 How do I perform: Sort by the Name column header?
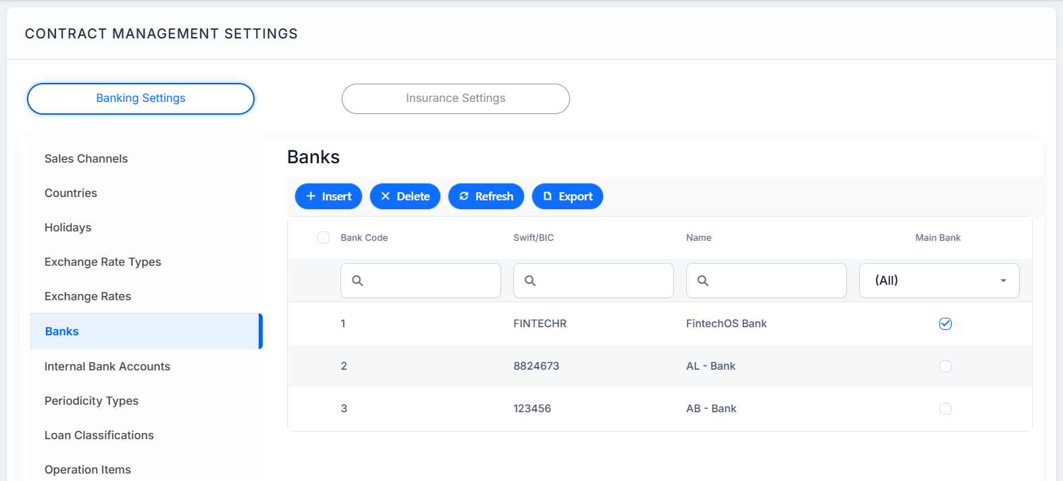point(699,237)
